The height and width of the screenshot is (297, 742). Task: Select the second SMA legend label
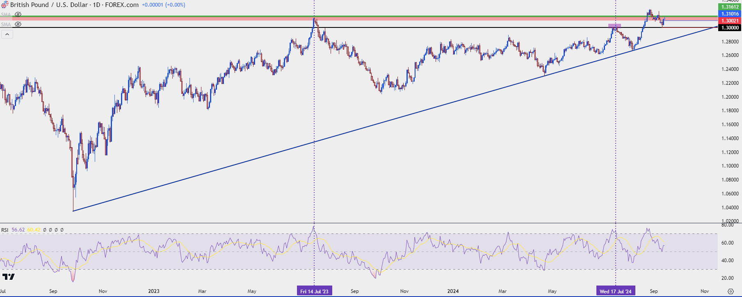tap(6, 24)
